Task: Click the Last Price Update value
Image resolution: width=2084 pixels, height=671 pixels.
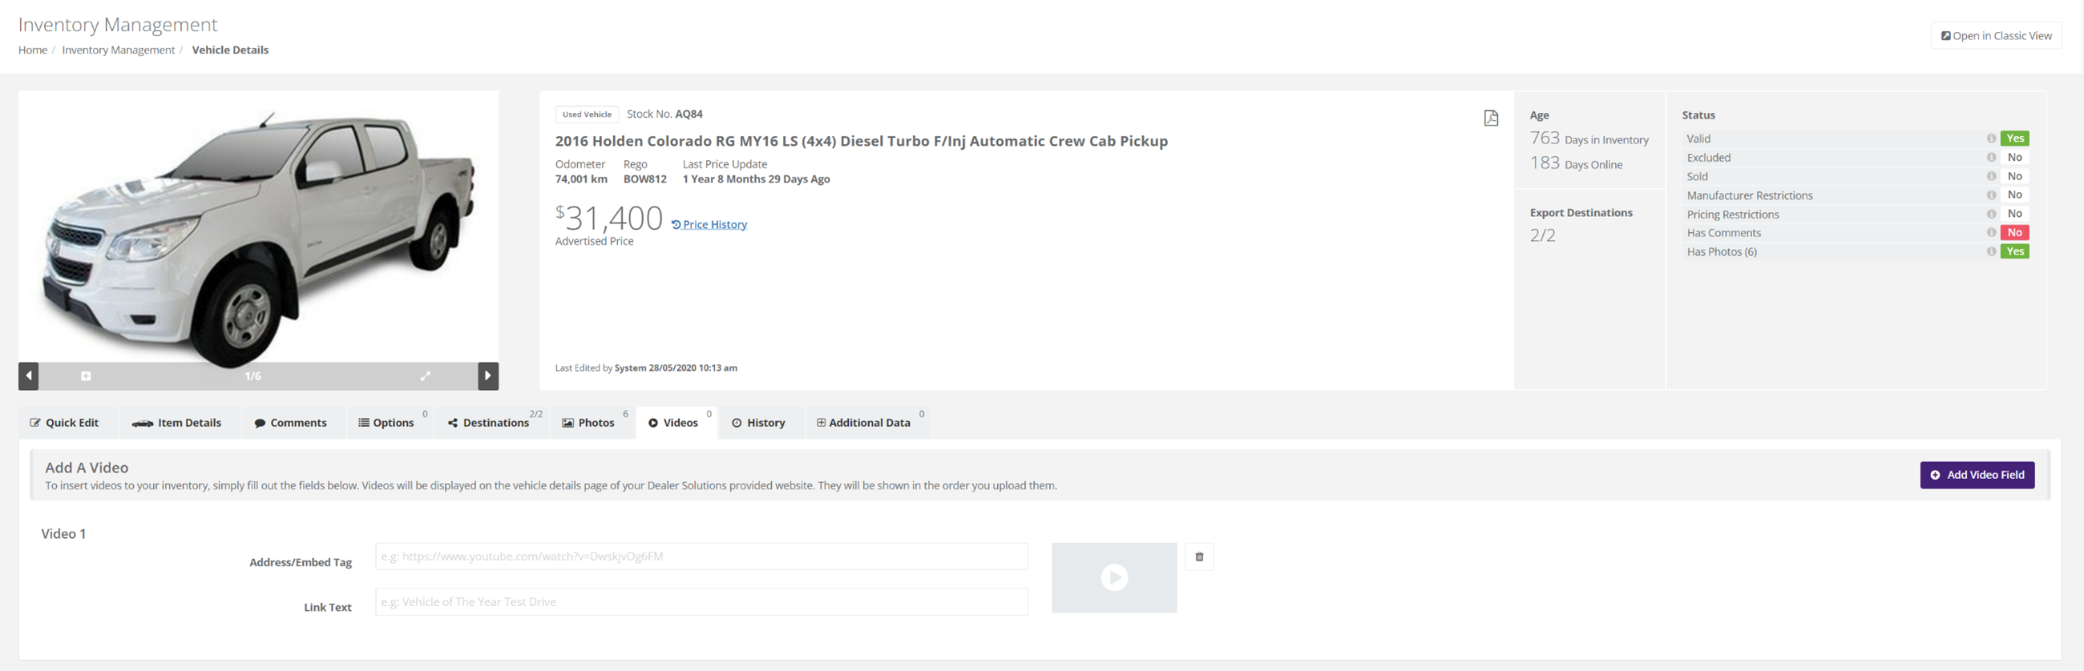Action: (x=757, y=179)
